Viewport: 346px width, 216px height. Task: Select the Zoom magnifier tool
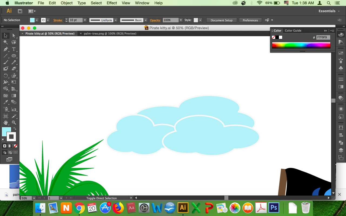point(14,123)
